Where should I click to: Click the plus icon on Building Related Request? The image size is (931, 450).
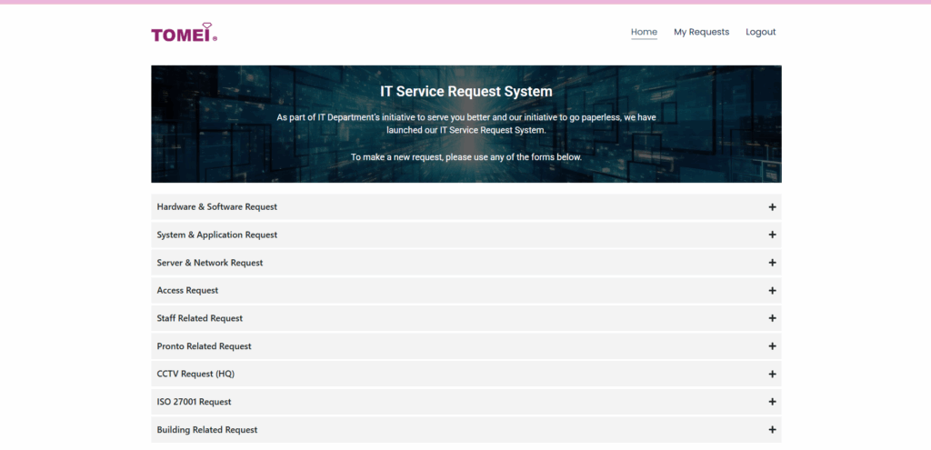[772, 430]
